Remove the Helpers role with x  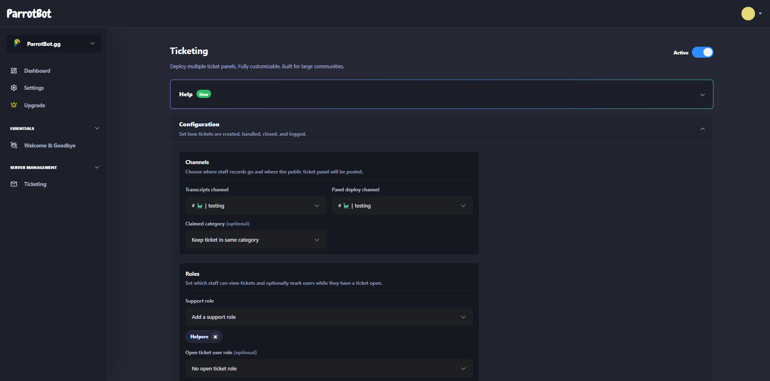click(216, 337)
